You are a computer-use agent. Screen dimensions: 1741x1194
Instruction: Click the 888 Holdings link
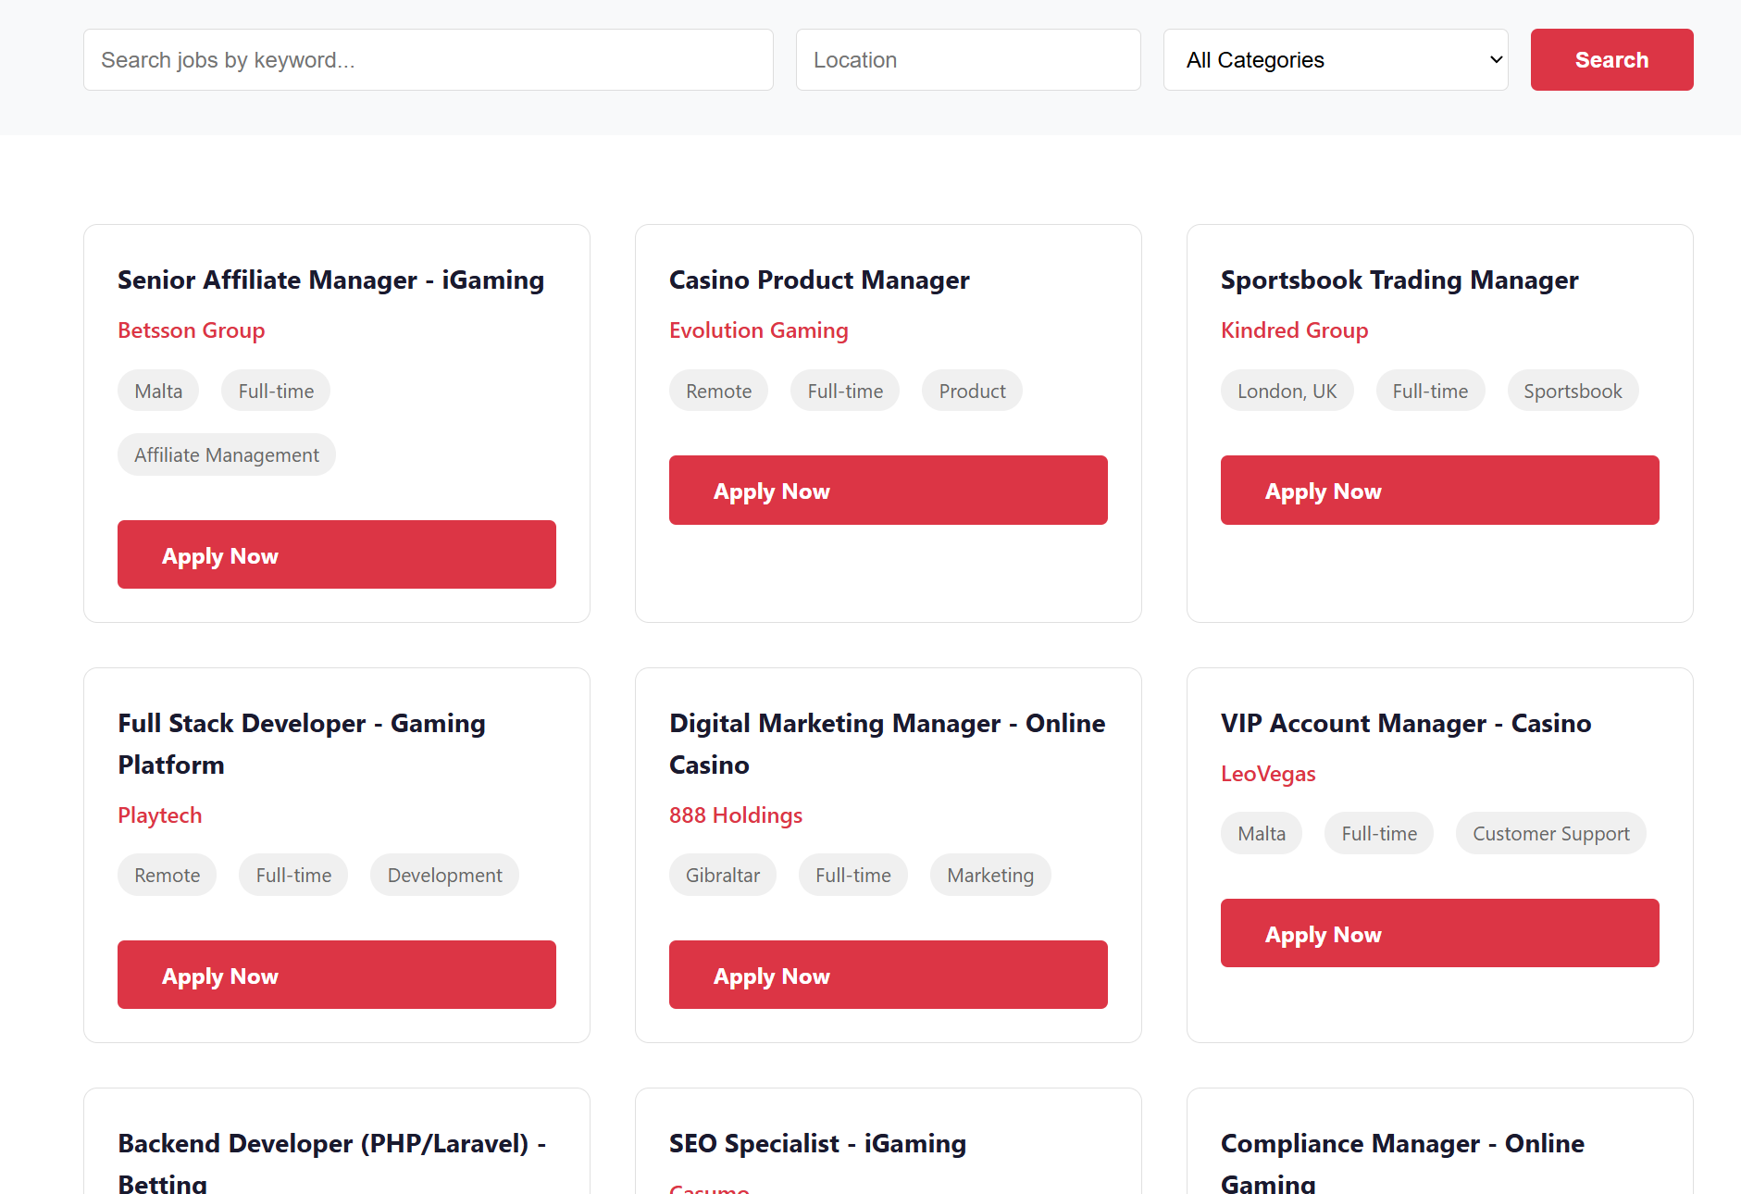click(x=736, y=815)
